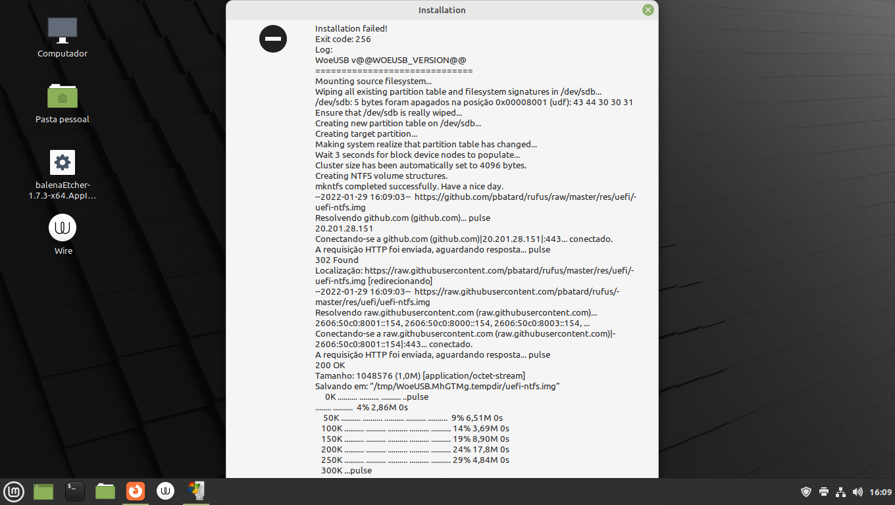The width and height of the screenshot is (895, 505).
Task: Click the 'Tamanho: 1048576 (1,0M)' line
Action: (420, 375)
